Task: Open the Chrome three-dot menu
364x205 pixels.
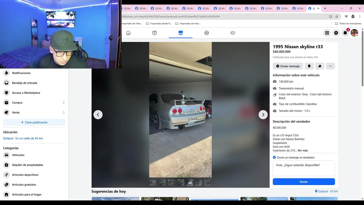Action: click(x=360, y=17)
